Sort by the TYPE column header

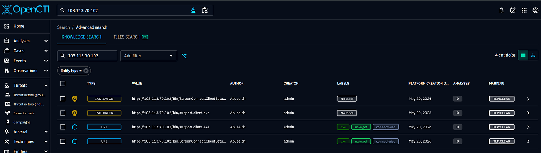tap(91, 83)
